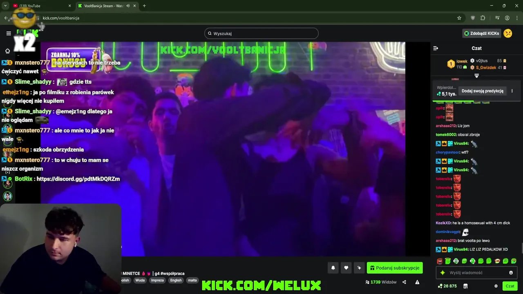Image resolution: width=523 pixels, height=294 pixels.
Task: Open the malta tag link
Action: coord(192,281)
